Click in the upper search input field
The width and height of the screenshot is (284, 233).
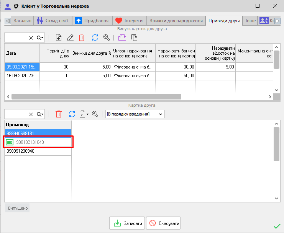(x=16, y=38)
